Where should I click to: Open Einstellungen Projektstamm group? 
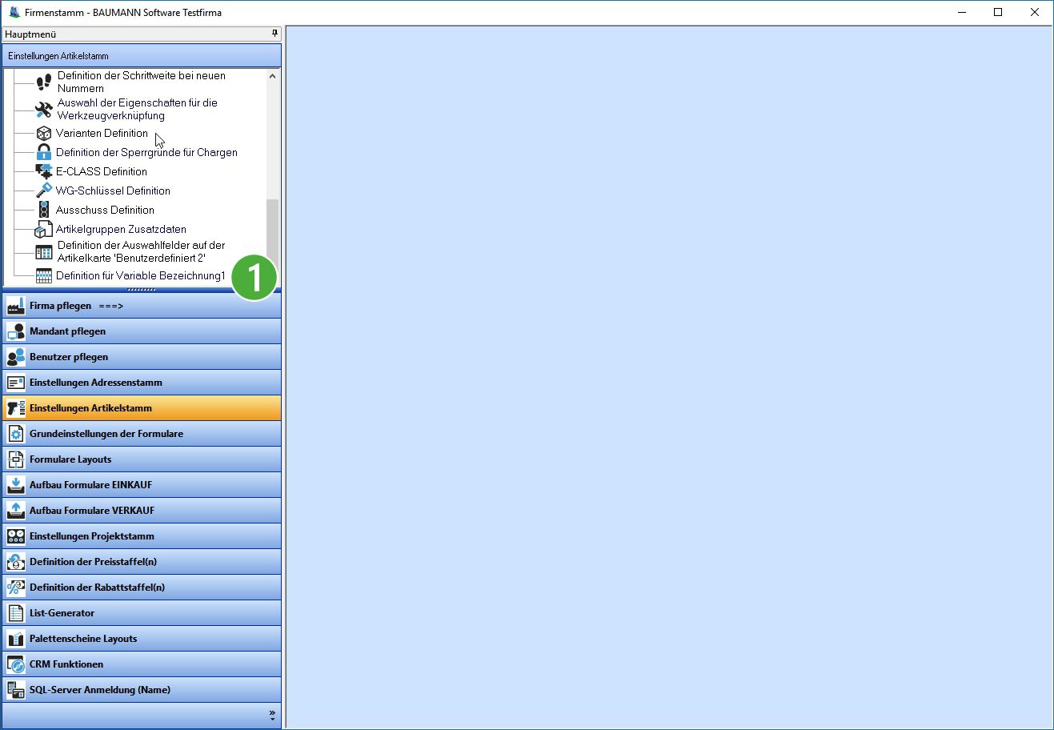point(142,536)
